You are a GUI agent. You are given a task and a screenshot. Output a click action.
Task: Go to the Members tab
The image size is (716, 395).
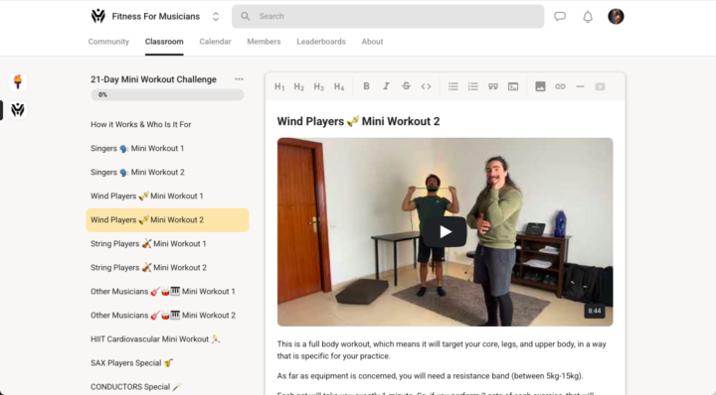click(264, 42)
